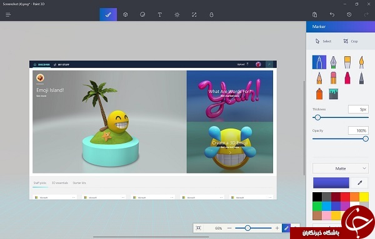Click the Redo arrow

point(366,15)
